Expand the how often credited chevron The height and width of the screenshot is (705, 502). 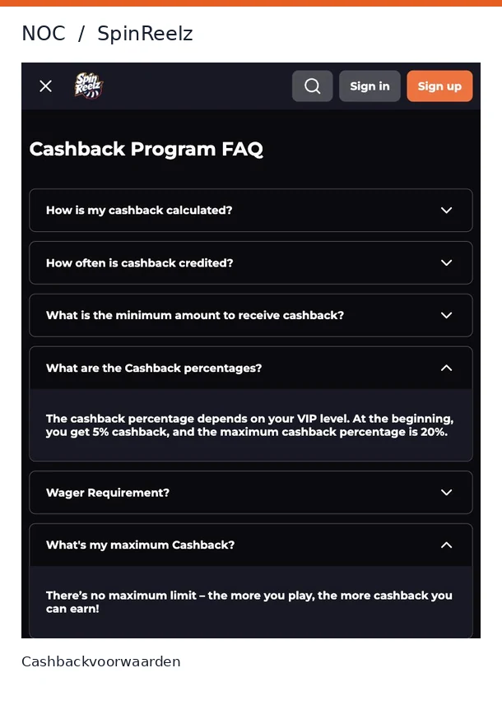(x=446, y=262)
